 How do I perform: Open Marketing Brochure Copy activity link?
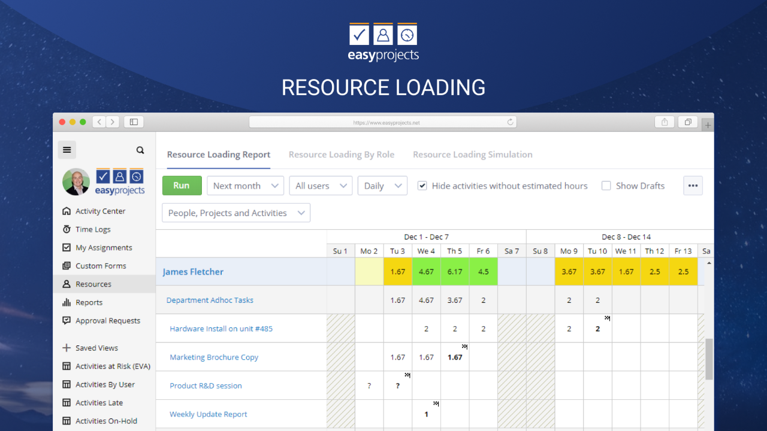click(x=214, y=357)
